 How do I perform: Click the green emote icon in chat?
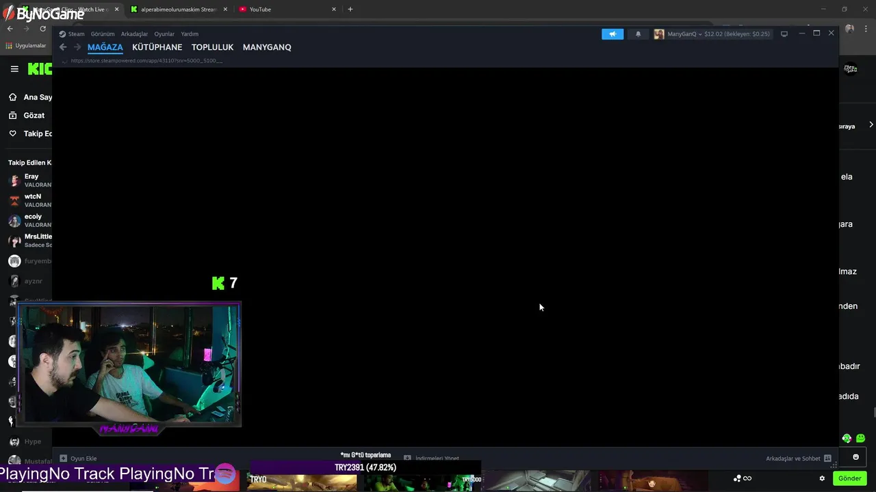(860, 438)
